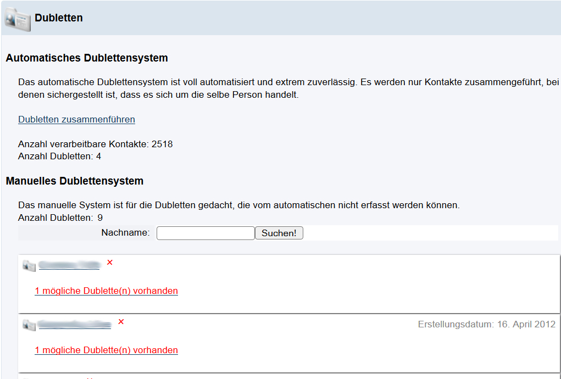Image resolution: width=561 pixels, height=379 pixels.
Task: Click the 'Anzahl Dubletten: 4' count
Action: pyautogui.click(x=59, y=156)
